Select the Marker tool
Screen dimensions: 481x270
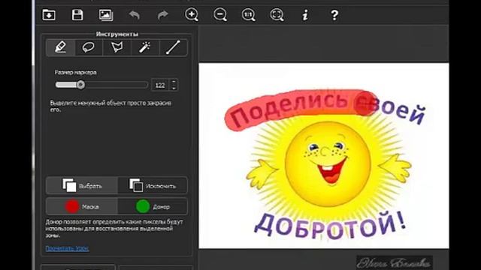(x=60, y=47)
